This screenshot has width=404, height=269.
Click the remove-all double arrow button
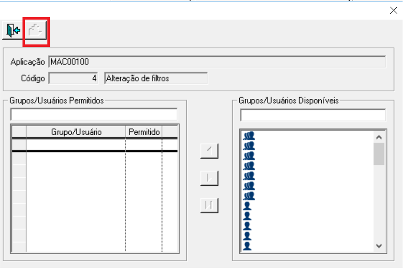[209, 205]
